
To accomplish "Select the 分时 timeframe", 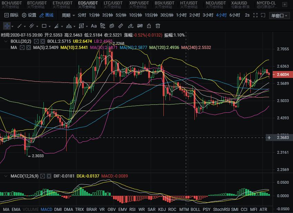I will tap(82, 15).
